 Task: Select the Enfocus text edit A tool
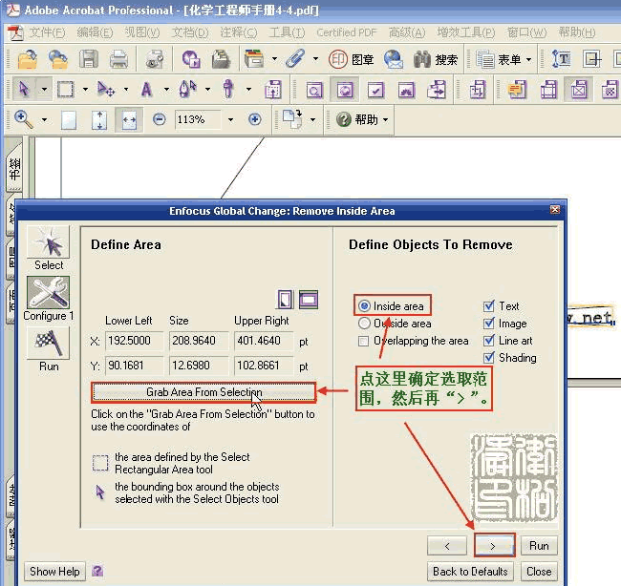146,89
